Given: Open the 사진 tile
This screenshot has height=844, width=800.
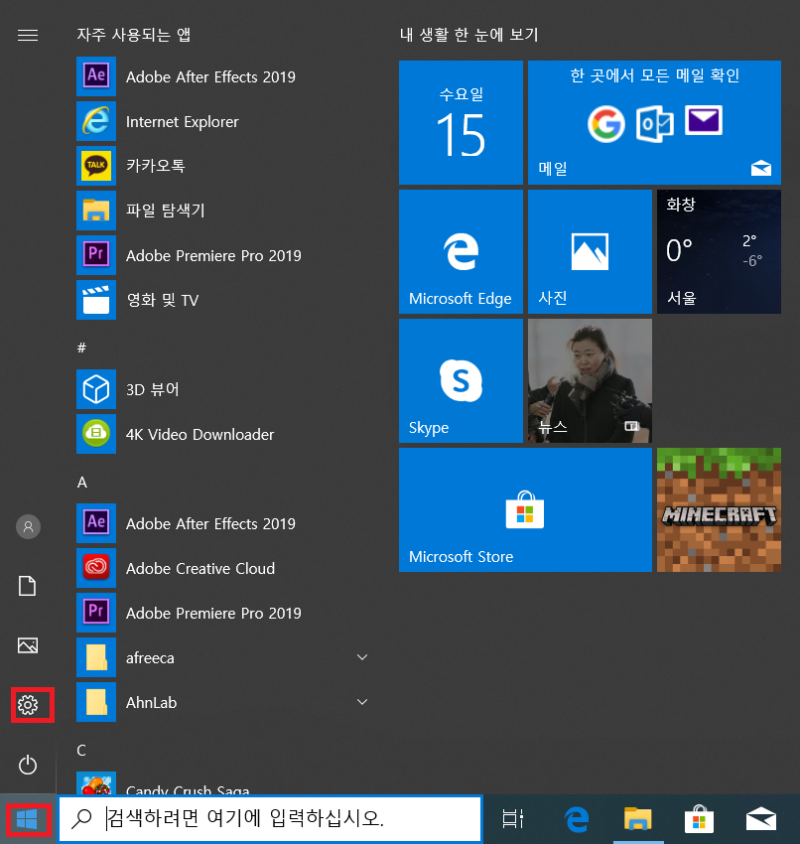Looking at the screenshot, I should click(590, 252).
